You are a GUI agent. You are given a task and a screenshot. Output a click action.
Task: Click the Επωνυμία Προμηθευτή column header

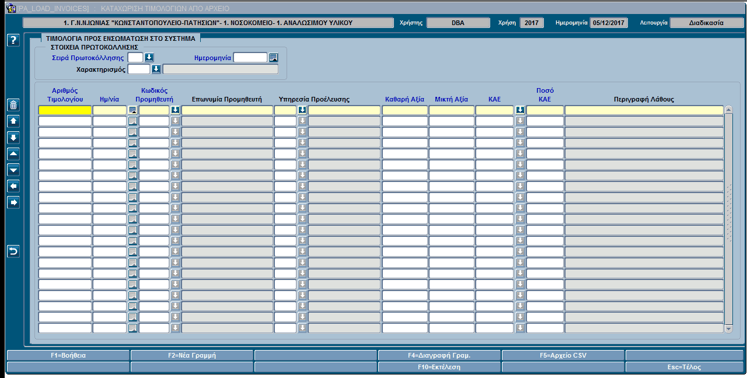[x=227, y=99]
